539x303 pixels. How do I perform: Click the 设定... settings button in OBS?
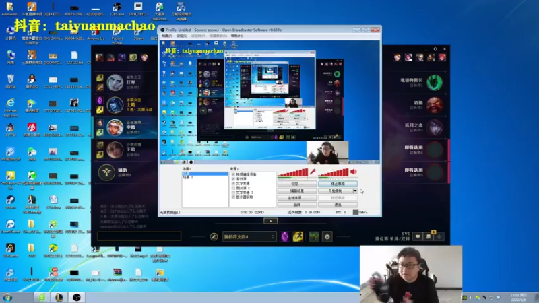[297, 184]
